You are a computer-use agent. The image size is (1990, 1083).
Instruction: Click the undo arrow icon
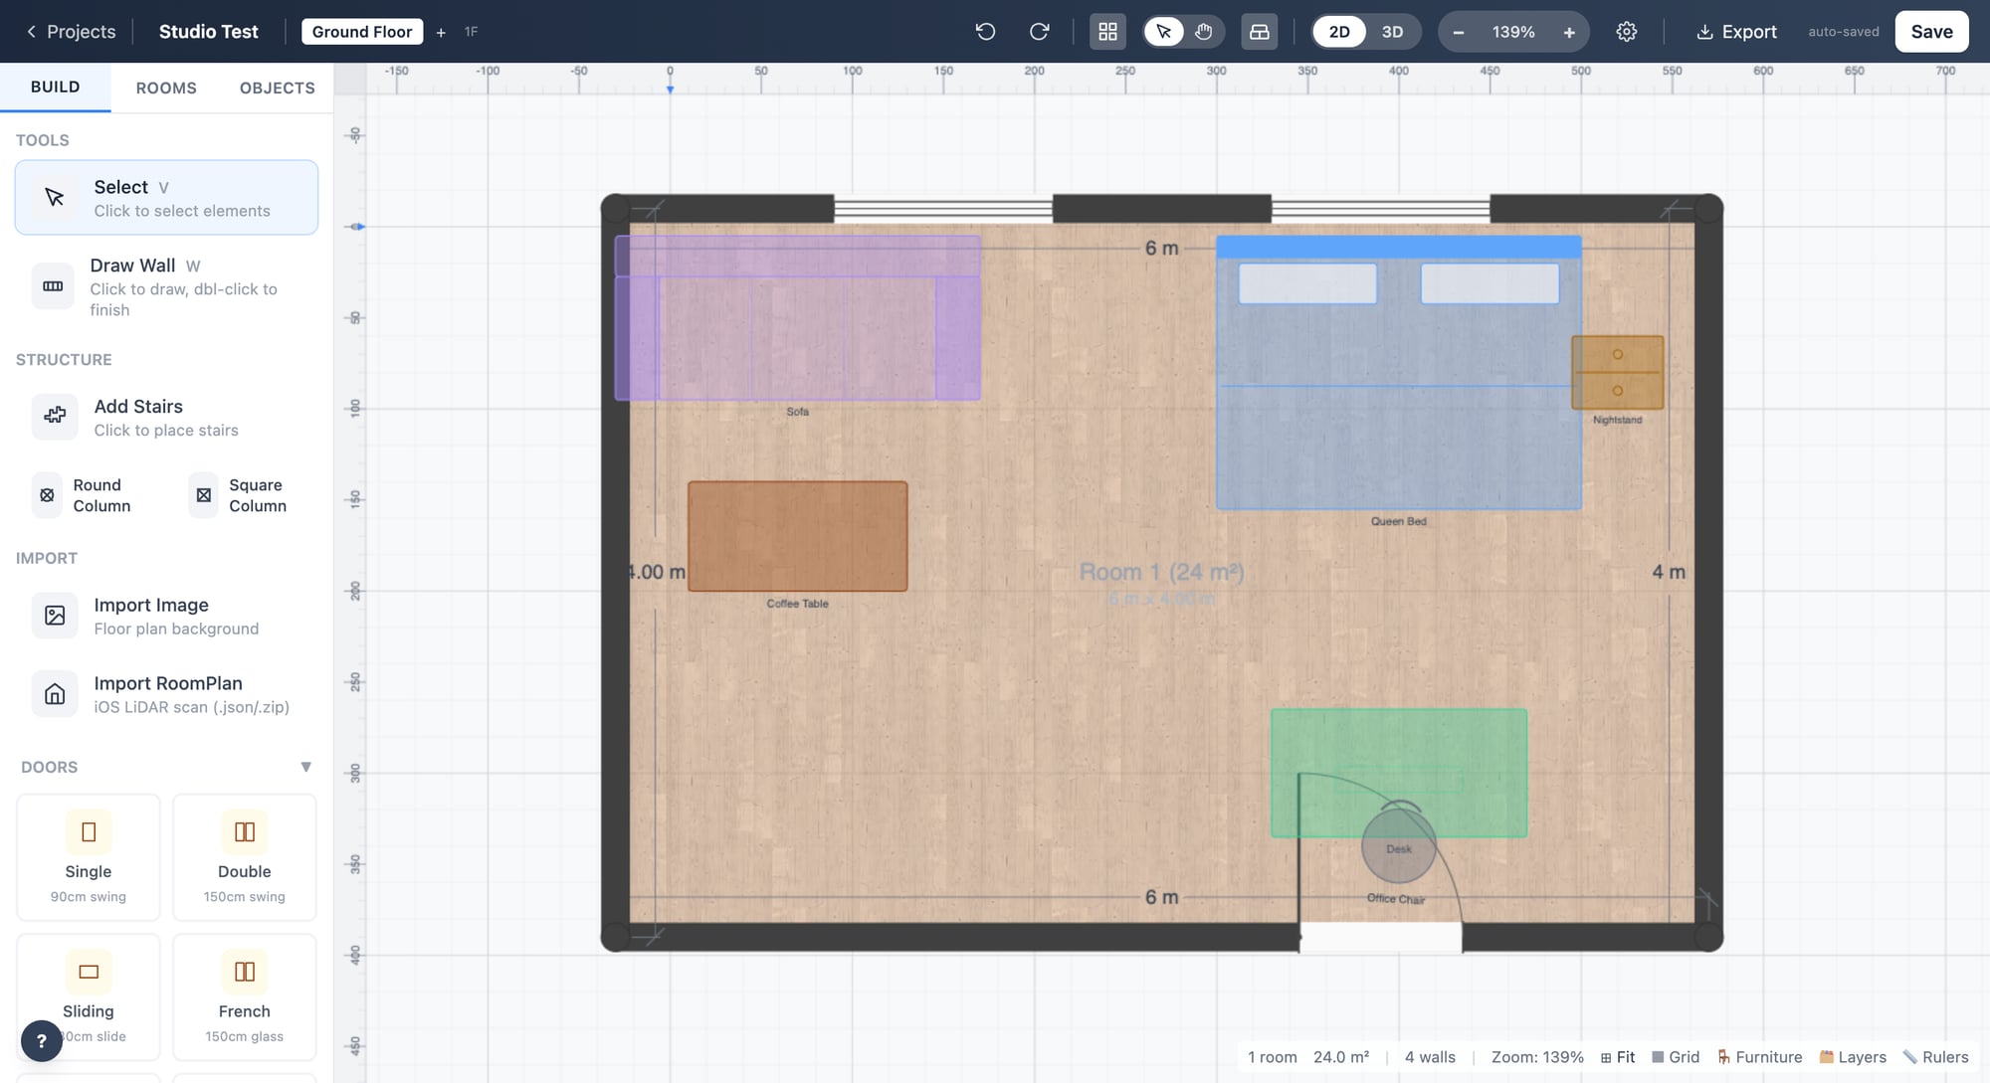[x=985, y=32]
